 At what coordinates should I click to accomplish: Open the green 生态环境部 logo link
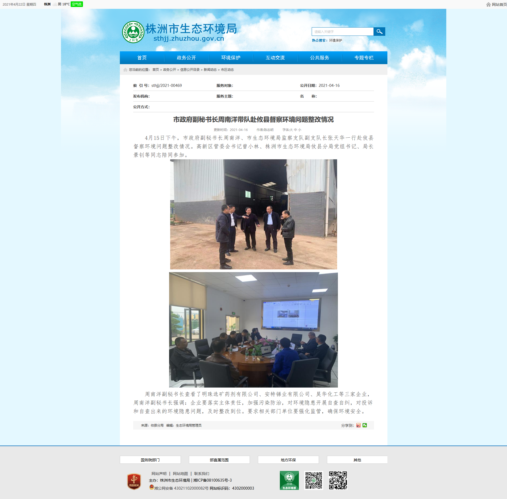point(289,480)
